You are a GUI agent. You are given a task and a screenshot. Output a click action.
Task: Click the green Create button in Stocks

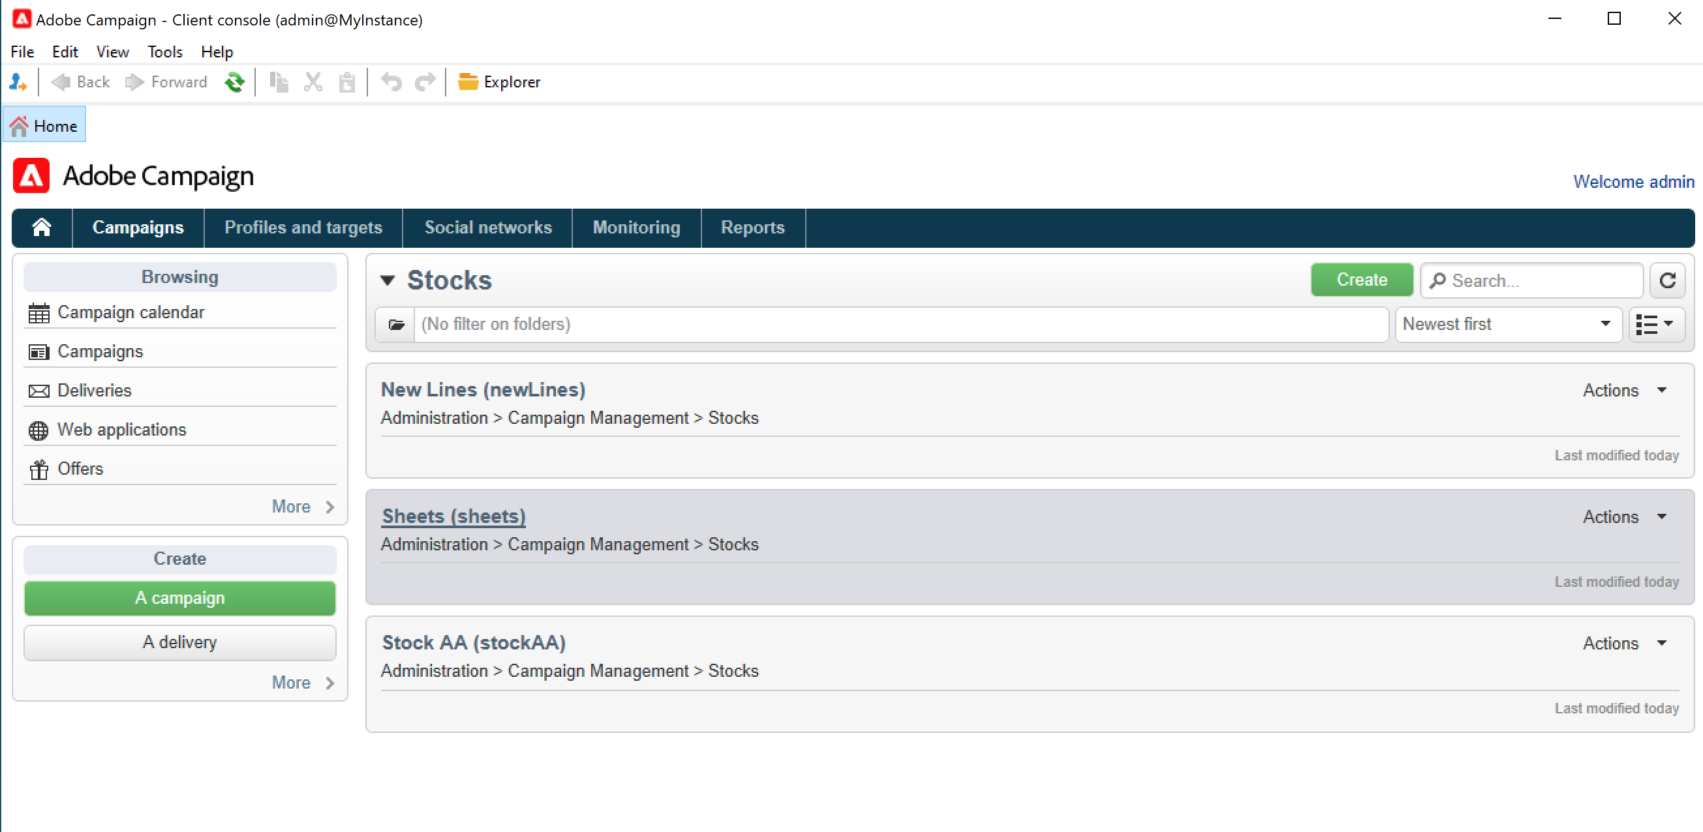[x=1361, y=280]
